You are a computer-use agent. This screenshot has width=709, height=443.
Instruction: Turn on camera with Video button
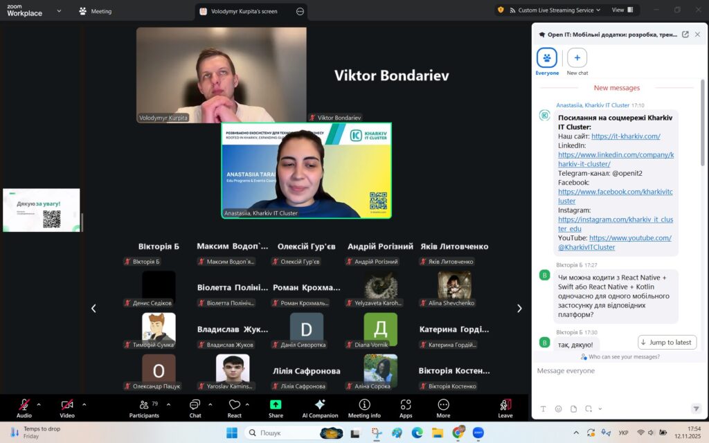coord(67,405)
